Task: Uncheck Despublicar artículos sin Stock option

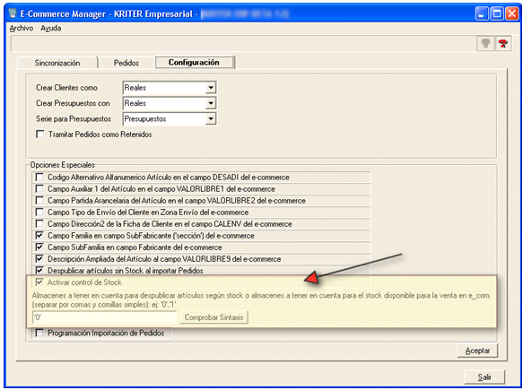Action: [39, 271]
